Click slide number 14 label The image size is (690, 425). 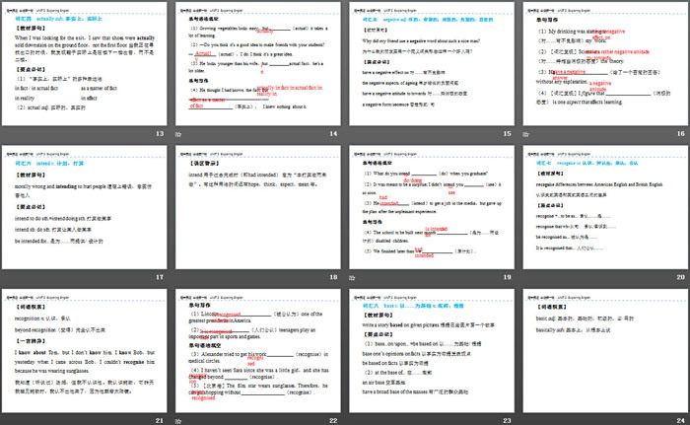[333, 133]
